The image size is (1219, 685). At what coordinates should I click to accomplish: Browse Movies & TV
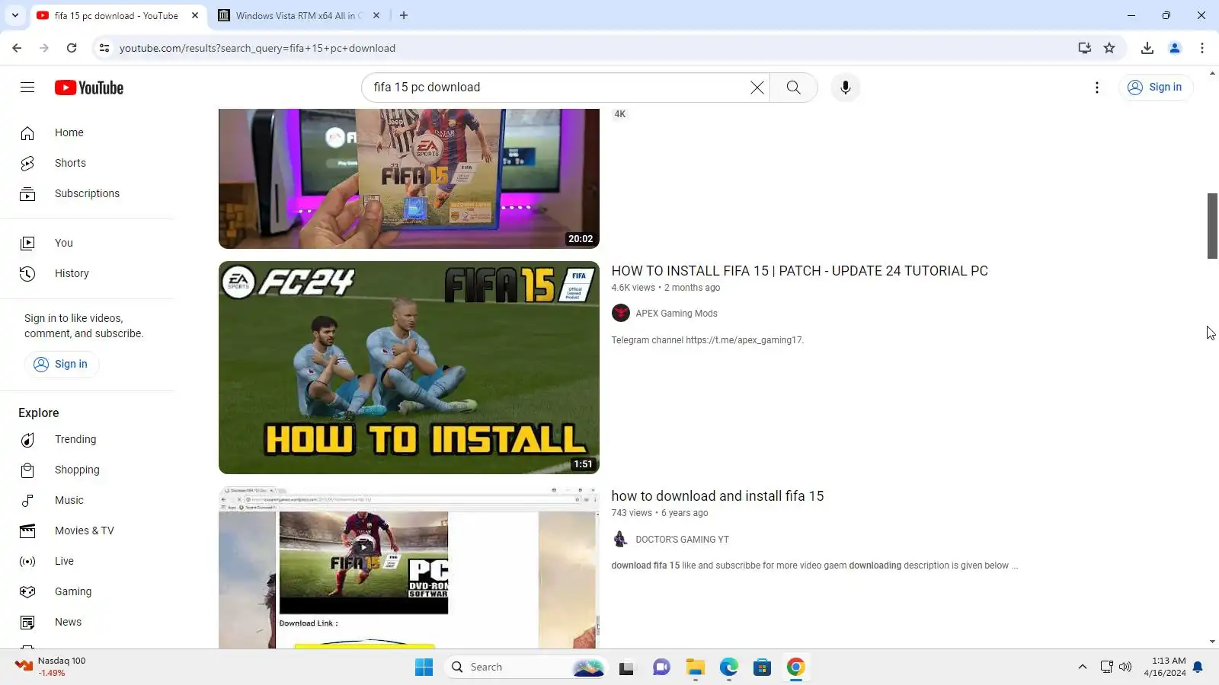point(88,530)
